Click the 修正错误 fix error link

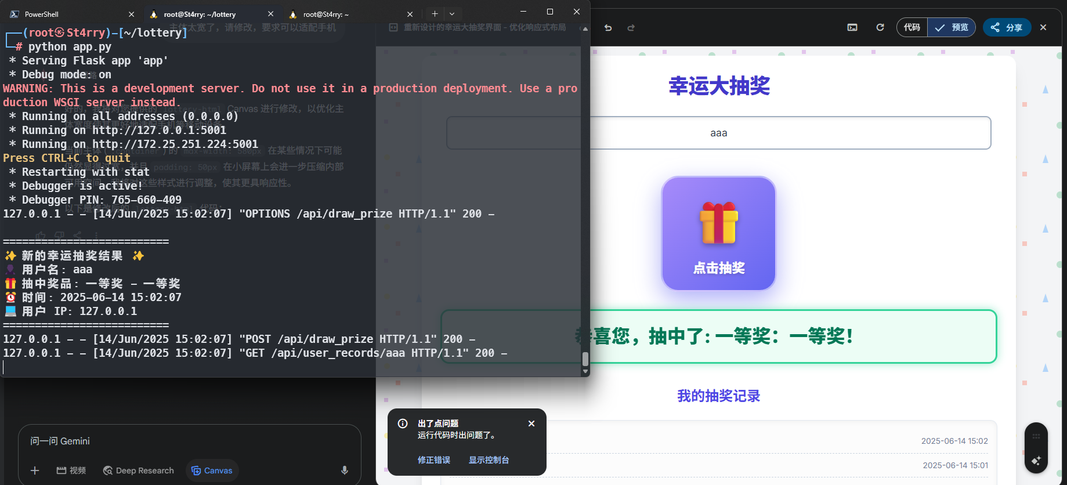pyautogui.click(x=434, y=460)
